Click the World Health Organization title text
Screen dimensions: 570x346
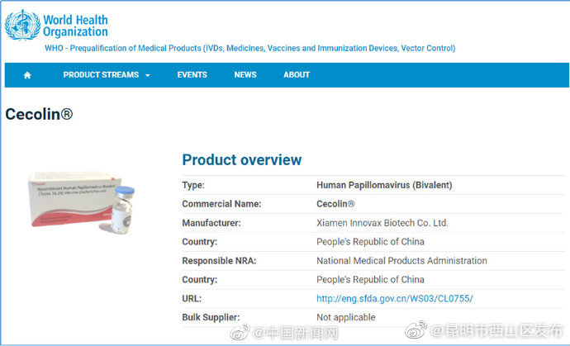75,26
